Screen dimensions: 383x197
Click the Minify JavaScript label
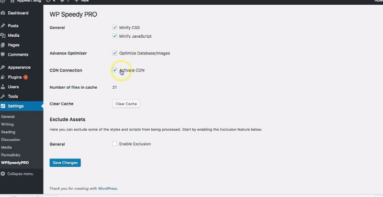[135, 36]
